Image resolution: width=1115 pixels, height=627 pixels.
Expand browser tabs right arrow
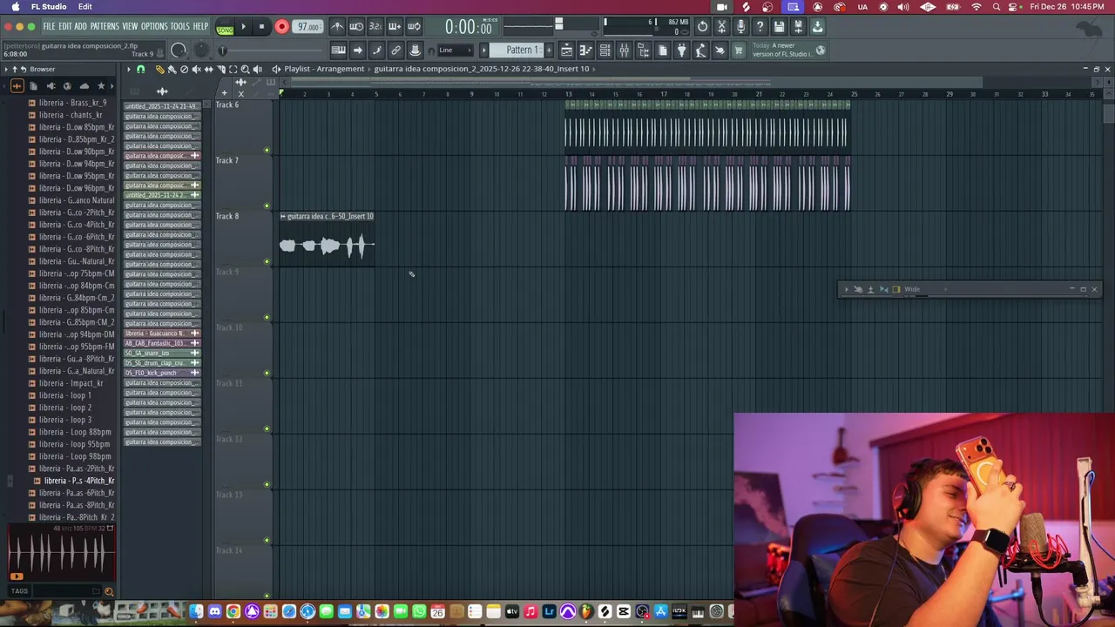point(112,86)
